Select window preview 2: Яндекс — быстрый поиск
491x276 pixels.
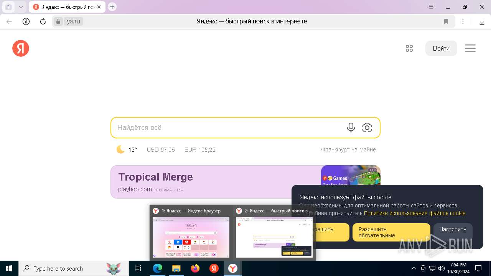274,233
